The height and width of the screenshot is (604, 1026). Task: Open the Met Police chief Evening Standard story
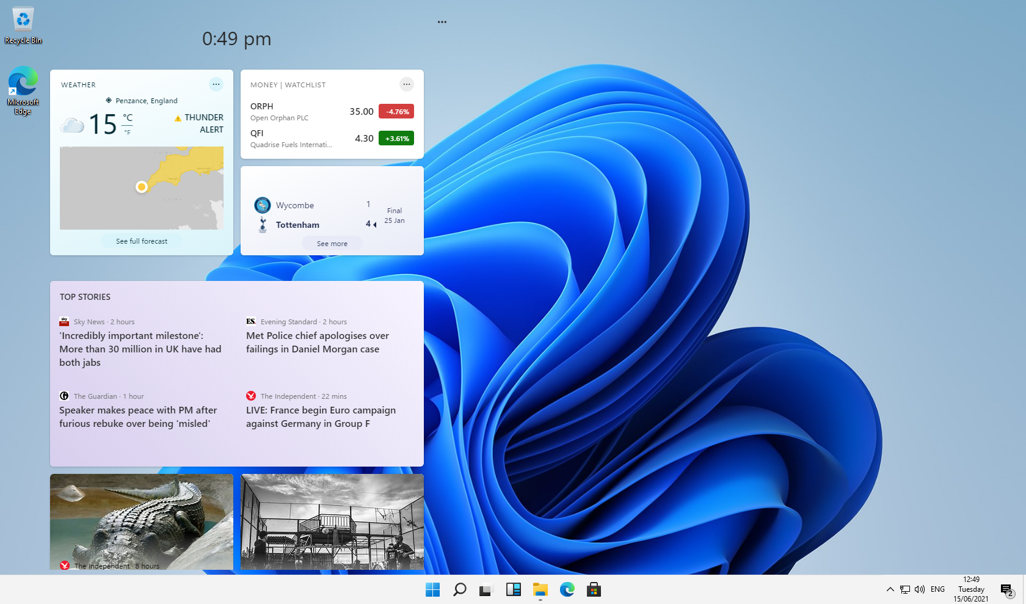(318, 343)
